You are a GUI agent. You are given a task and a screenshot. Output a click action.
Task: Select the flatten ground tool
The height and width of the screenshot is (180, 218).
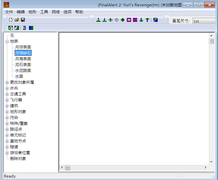(111, 20)
